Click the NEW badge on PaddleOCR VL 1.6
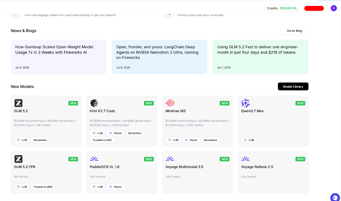This screenshot has width=341, height=201. [x=149, y=159]
